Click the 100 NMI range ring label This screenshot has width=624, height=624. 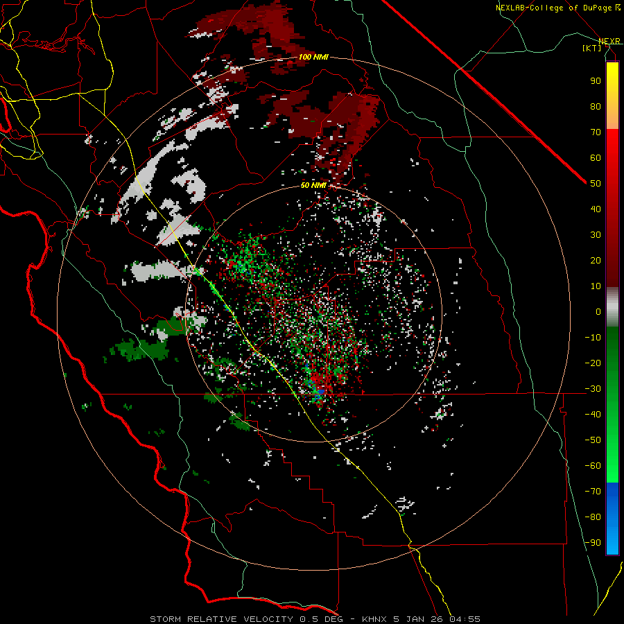pyautogui.click(x=313, y=57)
